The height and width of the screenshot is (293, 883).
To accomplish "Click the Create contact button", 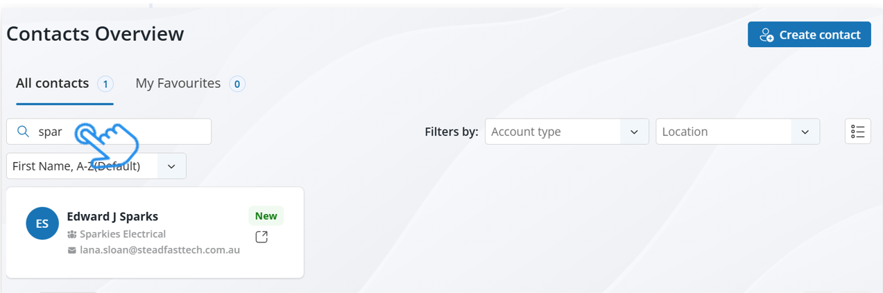I will [x=809, y=35].
